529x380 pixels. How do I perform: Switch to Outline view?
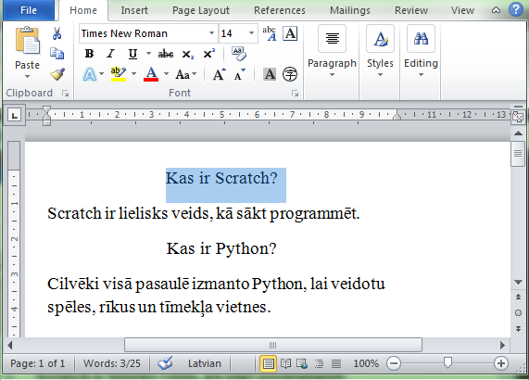(319, 363)
